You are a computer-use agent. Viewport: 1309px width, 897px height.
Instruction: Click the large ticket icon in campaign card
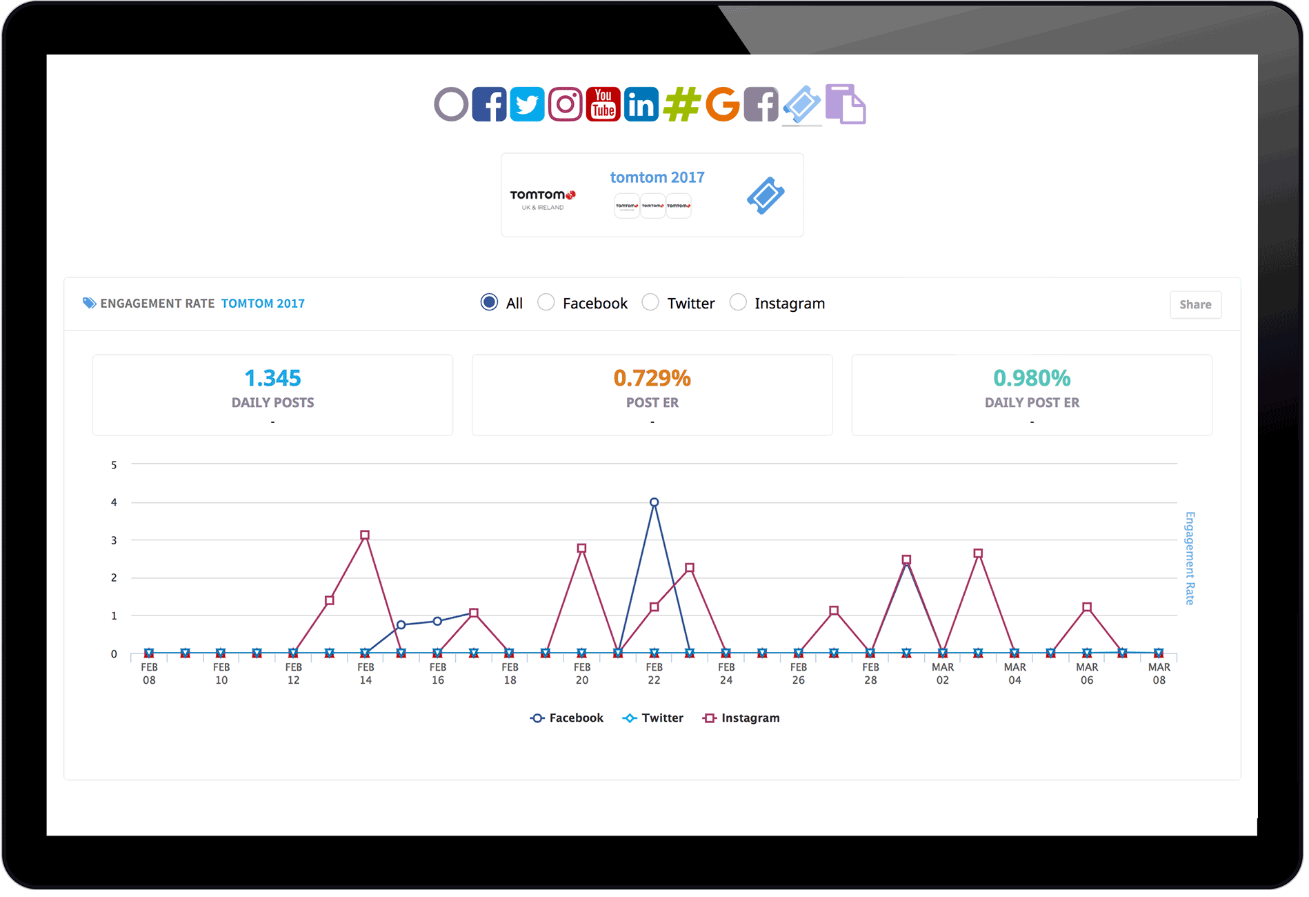tap(766, 196)
